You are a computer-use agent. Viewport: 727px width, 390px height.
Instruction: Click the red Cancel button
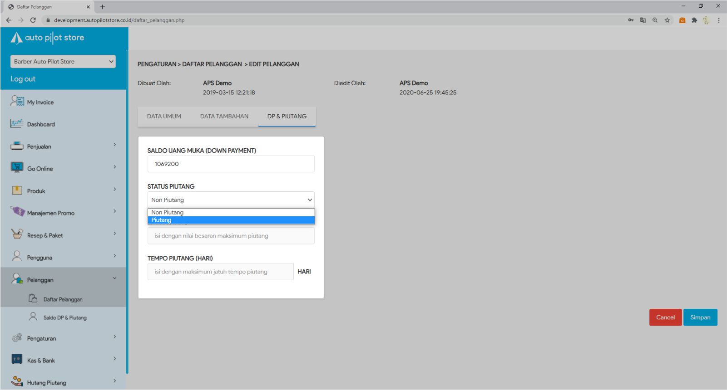point(665,317)
